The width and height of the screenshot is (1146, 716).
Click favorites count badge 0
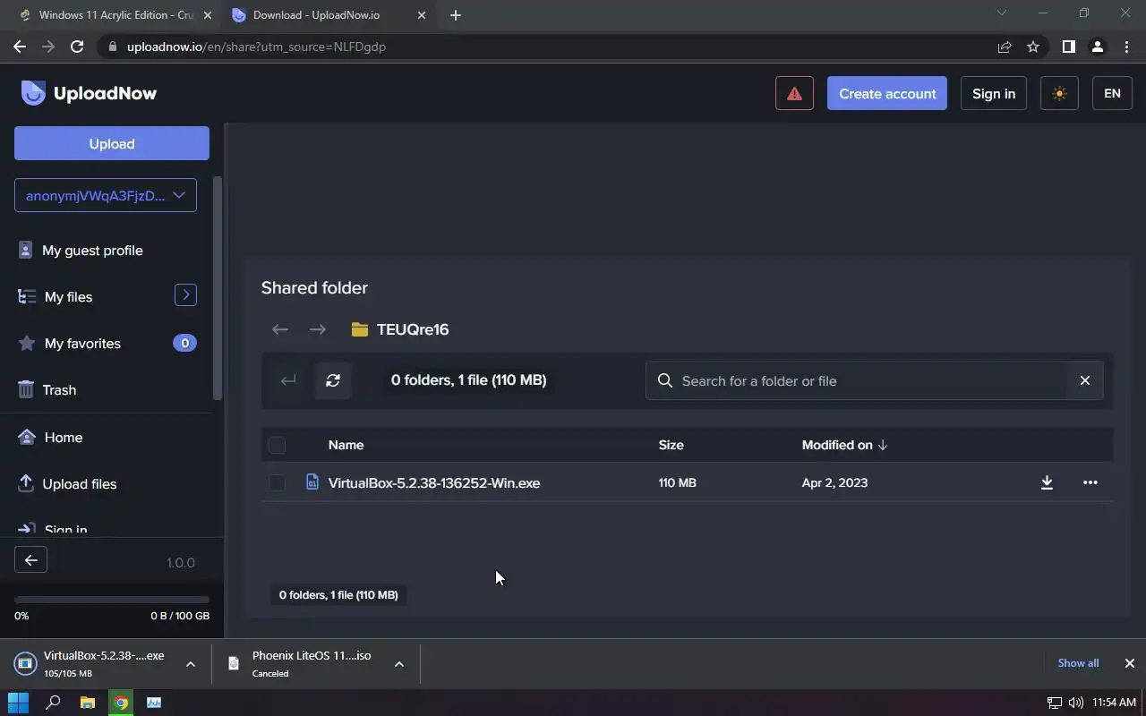pos(184,343)
